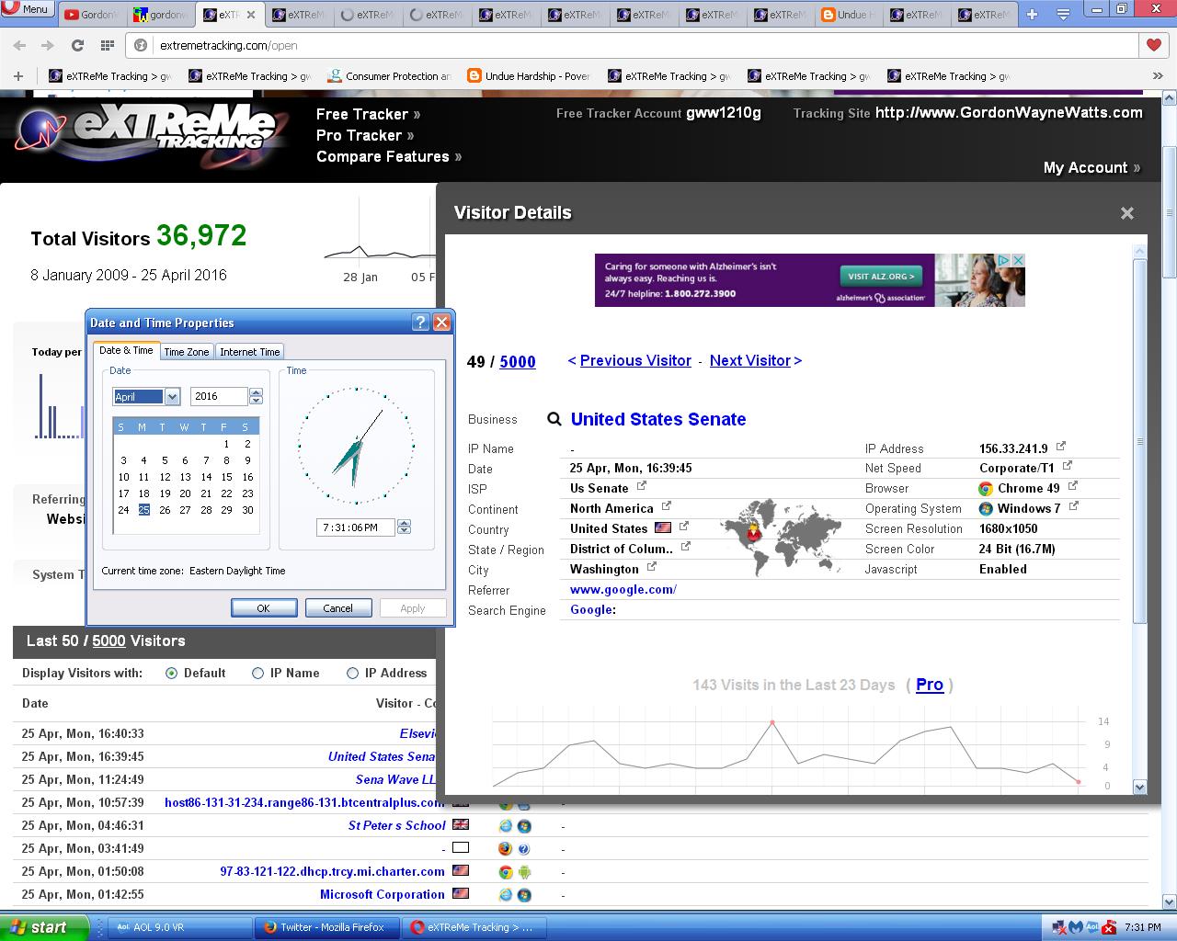
Task: Switch to the Internet Time tab
Action: coord(249,352)
